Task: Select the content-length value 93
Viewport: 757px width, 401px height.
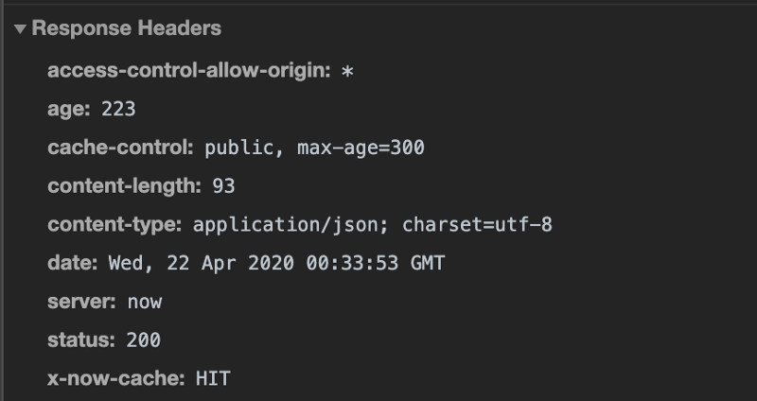Action: (223, 185)
